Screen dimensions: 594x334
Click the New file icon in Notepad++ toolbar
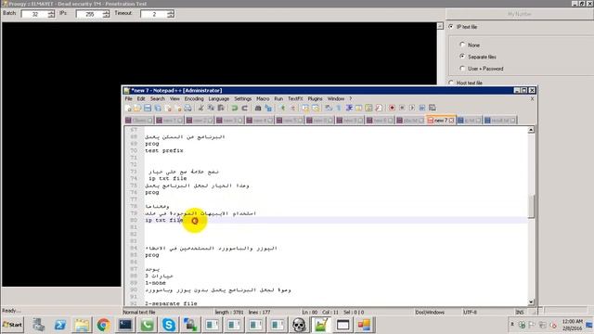128,109
